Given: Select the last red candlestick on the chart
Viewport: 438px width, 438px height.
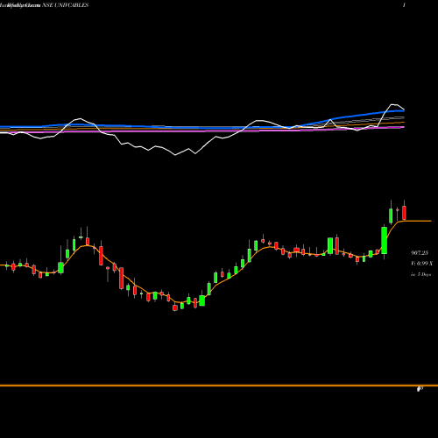Looking at the screenshot, I should pos(404,212).
